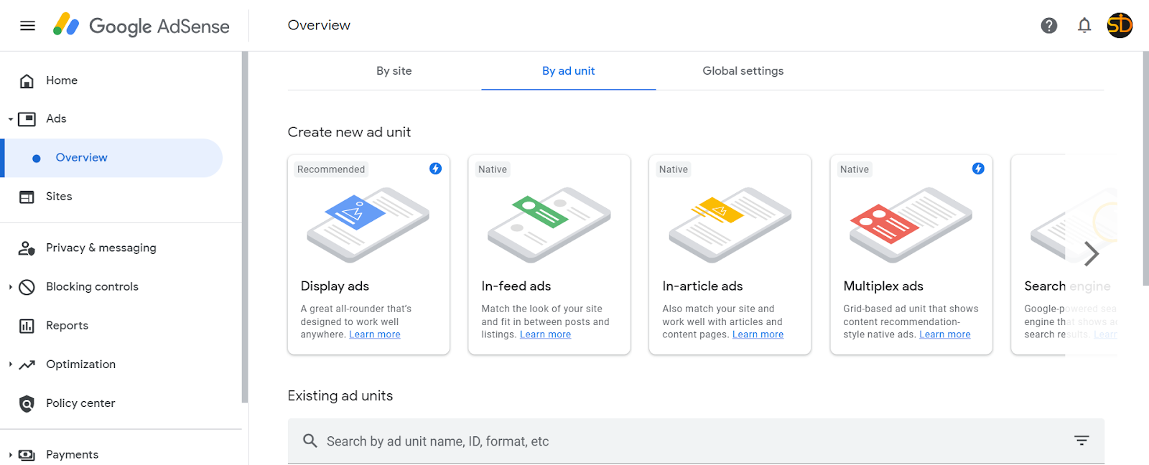
Task: Create a Display ads unit via its title
Action: [335, 286]
